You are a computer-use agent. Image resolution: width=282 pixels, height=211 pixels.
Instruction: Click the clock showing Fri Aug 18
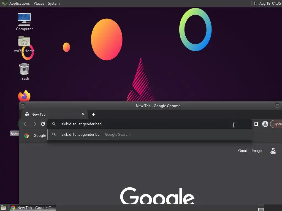coord(267,3)
